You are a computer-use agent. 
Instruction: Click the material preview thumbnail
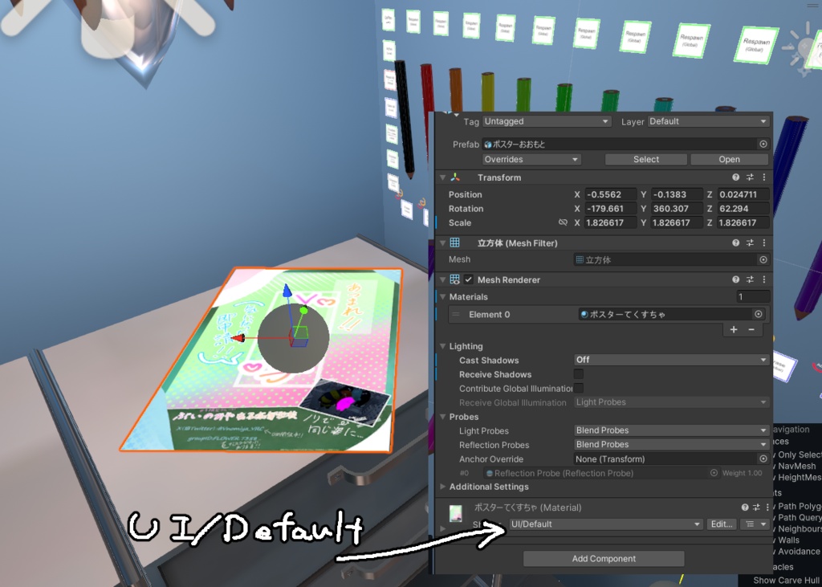[x=456, y=513]
